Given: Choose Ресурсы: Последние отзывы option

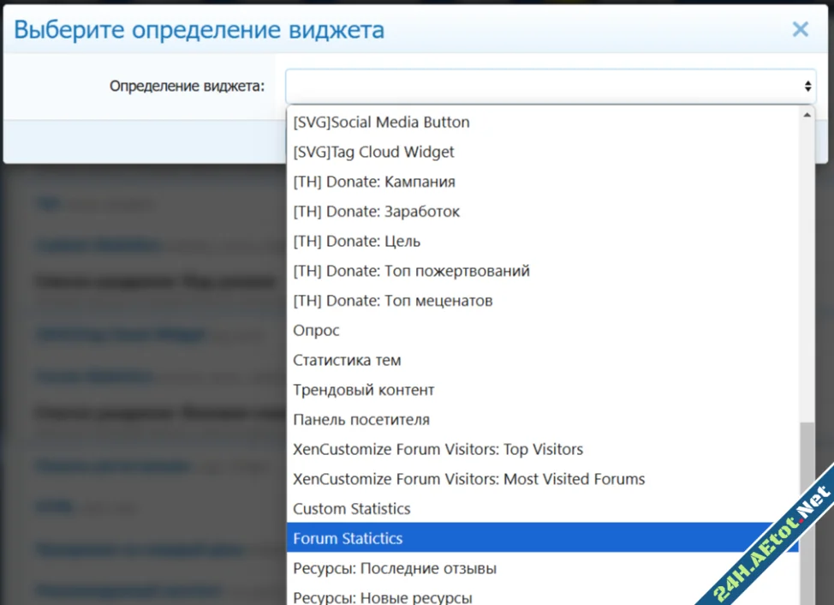Looking at the screenshot, I should coord(395,568).
